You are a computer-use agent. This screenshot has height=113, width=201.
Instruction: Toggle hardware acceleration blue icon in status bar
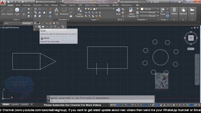click(192, 105)
